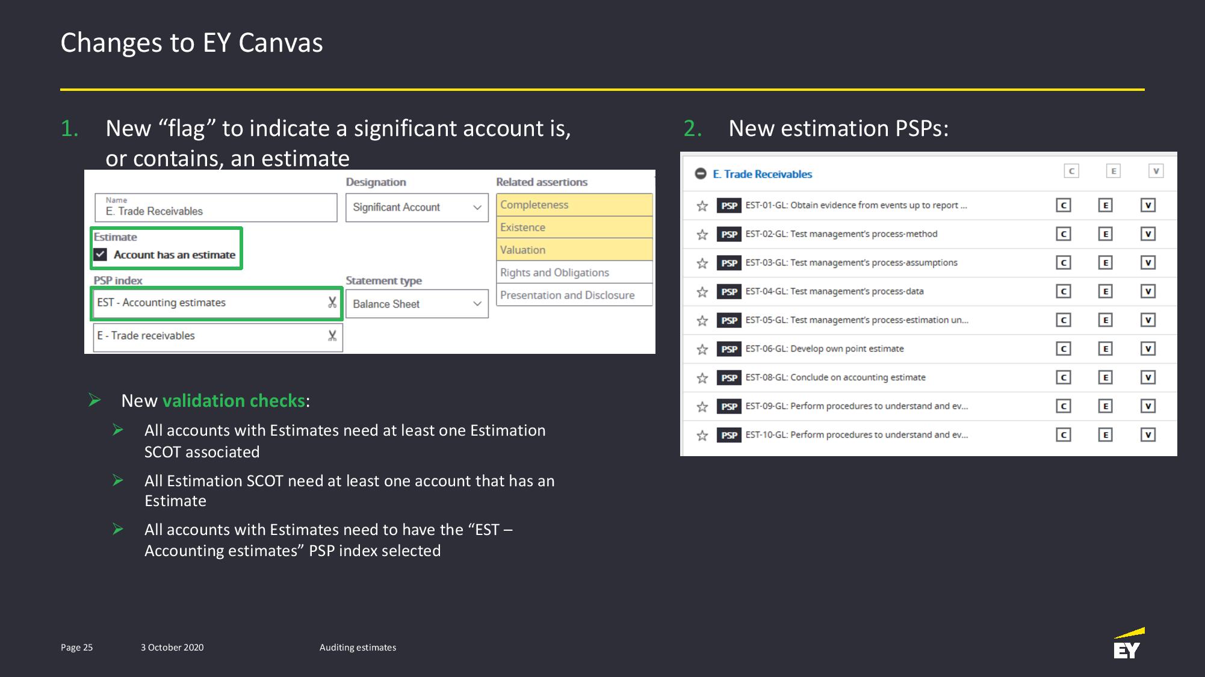Open EST-06-GL: Develop own point estimate
Image resolution: width=1205 pixels, height=677 pixels.
[824, 349]
